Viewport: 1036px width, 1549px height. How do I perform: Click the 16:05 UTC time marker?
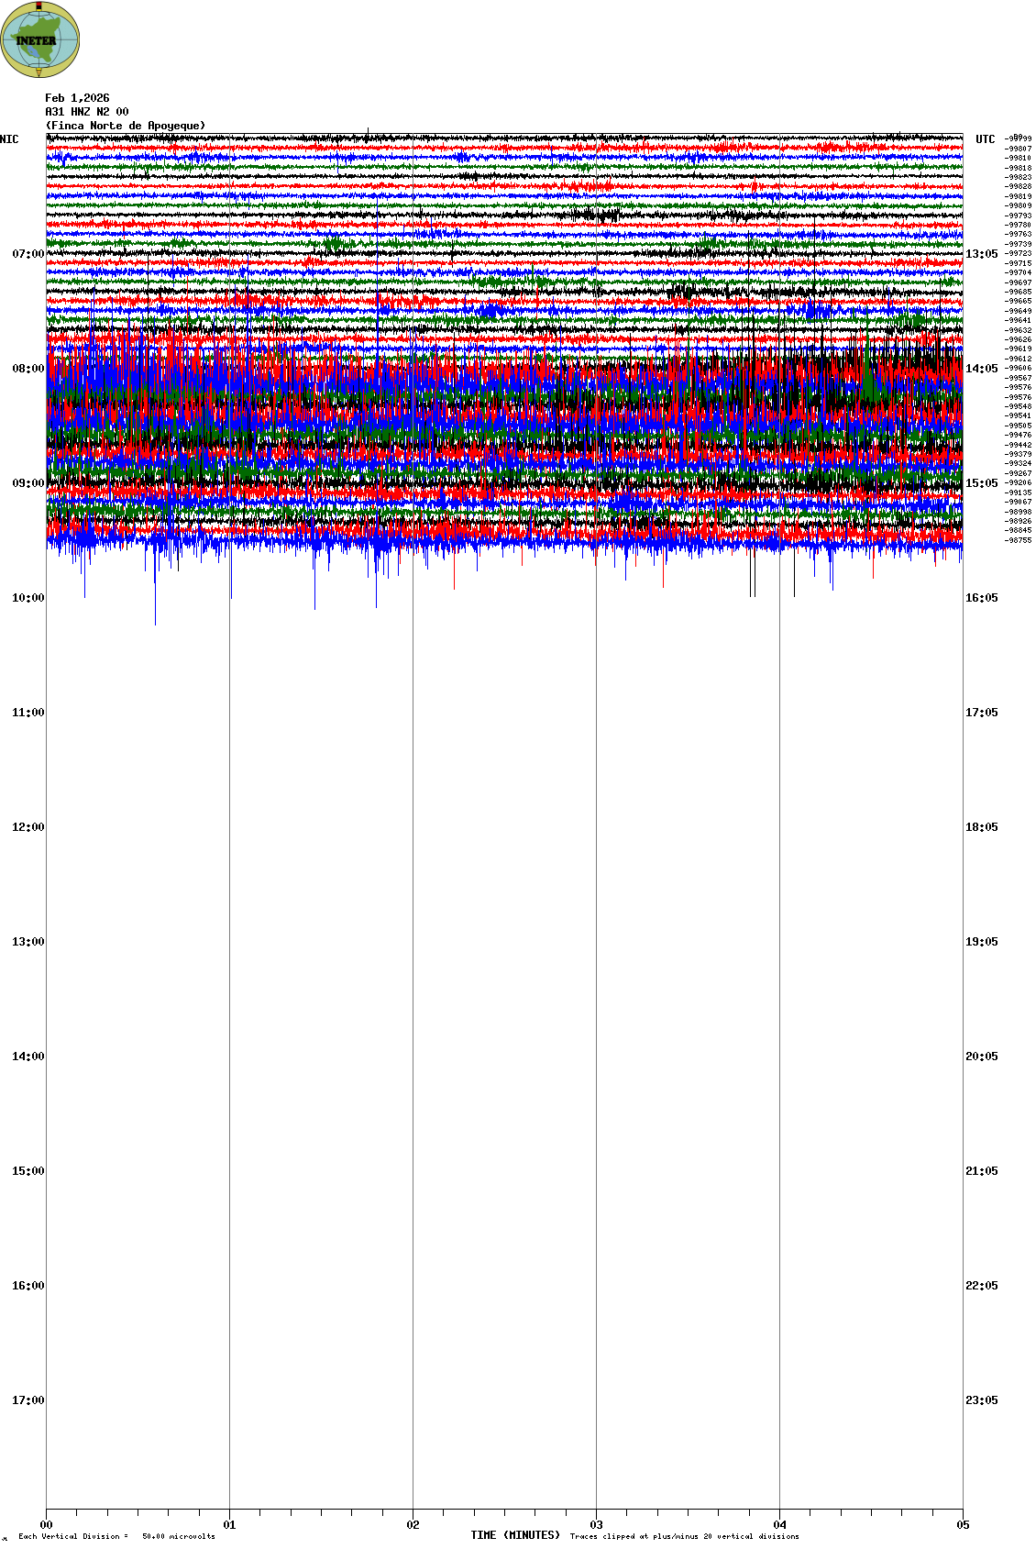981,598
